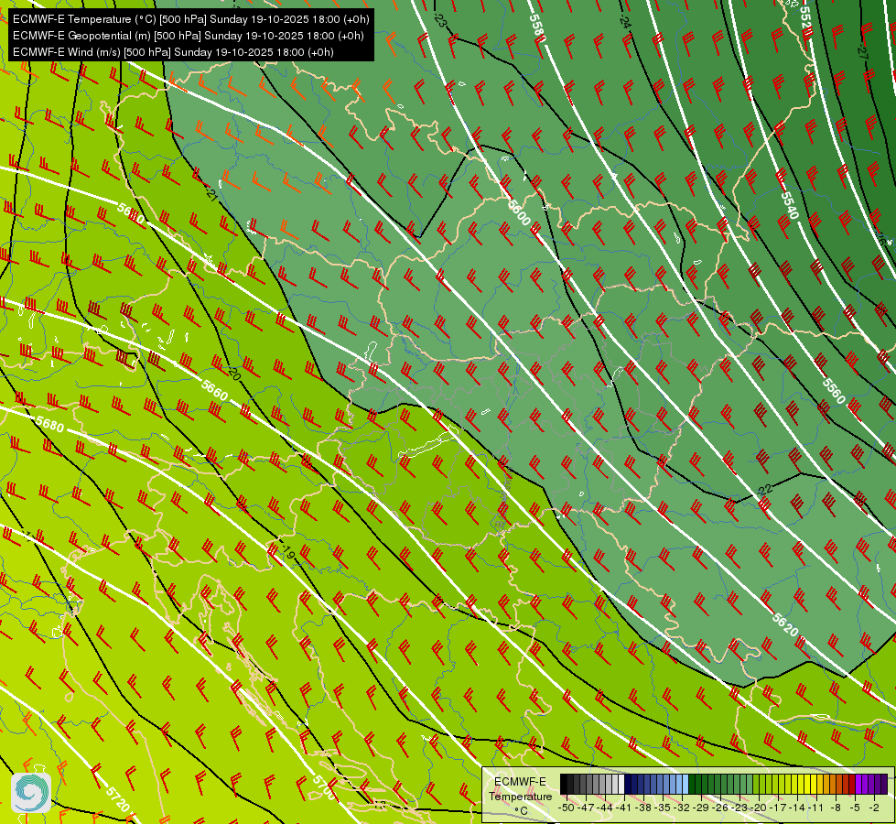The width and height of the screenshot is (896, 824).
Task: Click the 5620 geopotential contour label
Action: [784, 623]
